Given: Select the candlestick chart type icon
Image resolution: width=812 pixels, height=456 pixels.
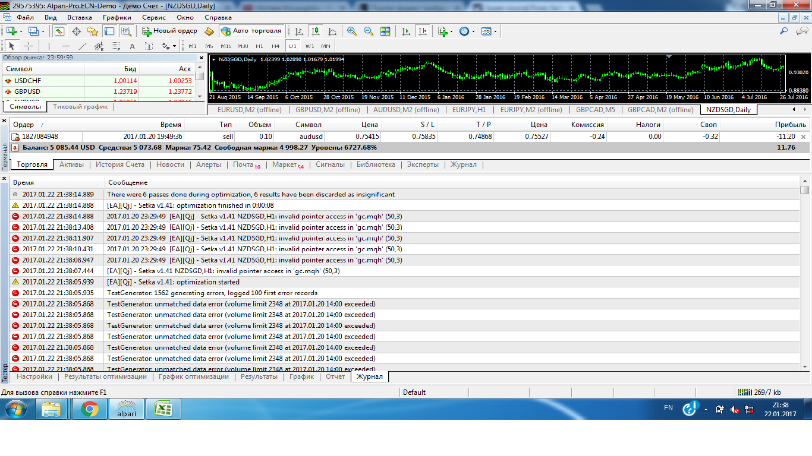Looking at the screenshot, I should 316,31.
